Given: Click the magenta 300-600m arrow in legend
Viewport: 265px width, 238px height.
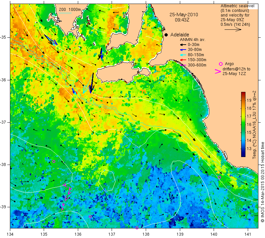Looking at the screenshot, I should click(183, 65).
